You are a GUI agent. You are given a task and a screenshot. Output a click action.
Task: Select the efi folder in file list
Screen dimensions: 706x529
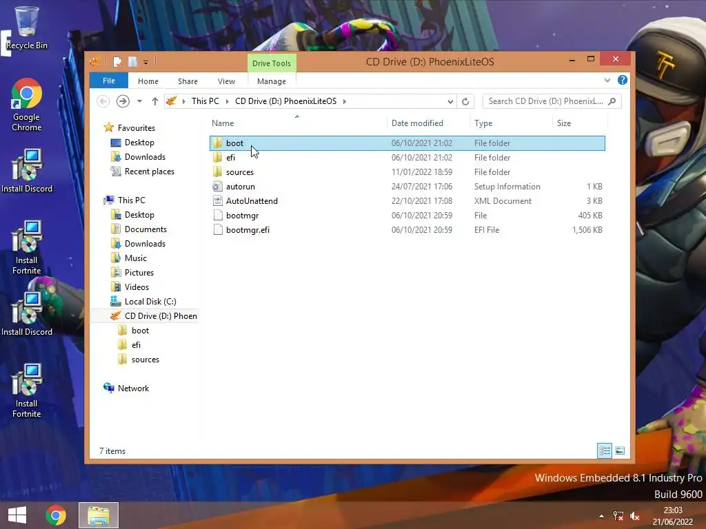point(407,158)
